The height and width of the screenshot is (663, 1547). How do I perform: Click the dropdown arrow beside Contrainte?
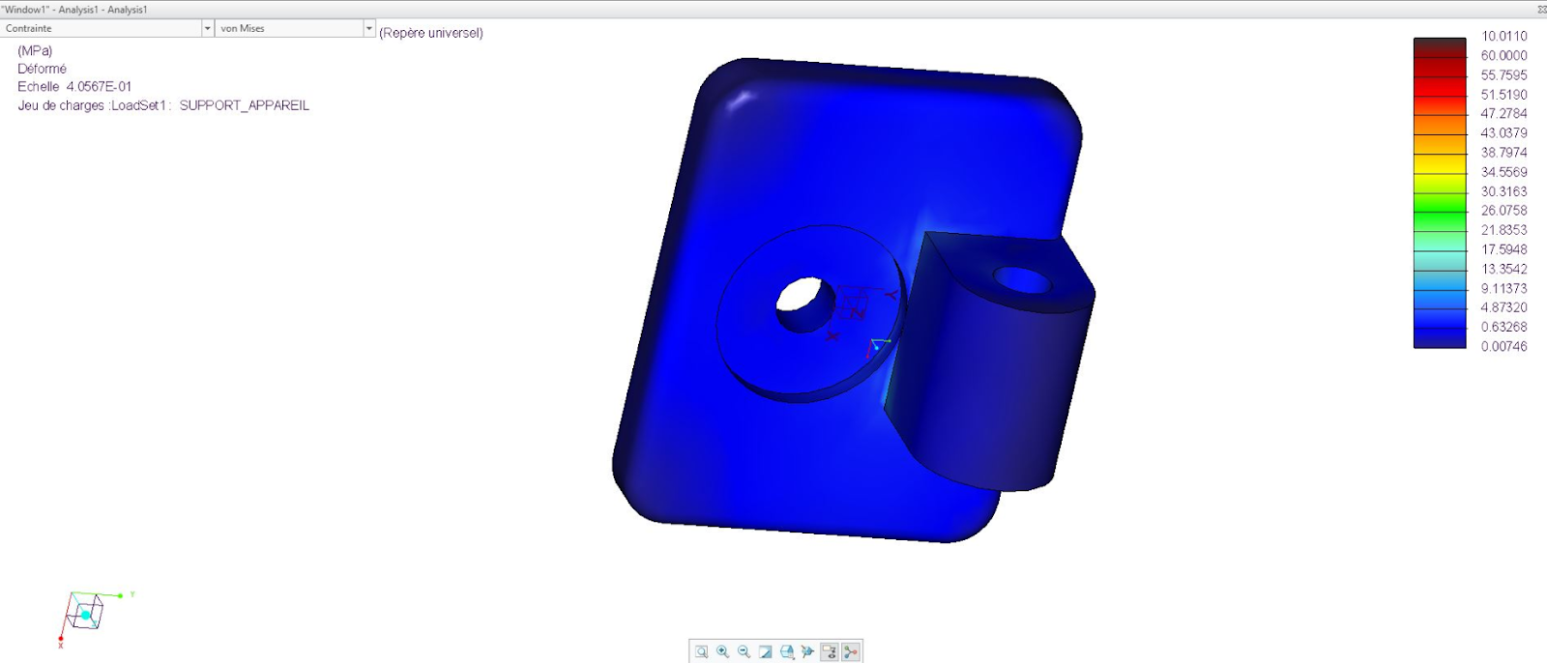[x=207, y=28]
